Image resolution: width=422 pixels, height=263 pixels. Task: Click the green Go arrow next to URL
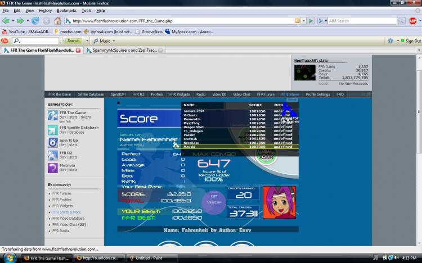click(311, 21)
